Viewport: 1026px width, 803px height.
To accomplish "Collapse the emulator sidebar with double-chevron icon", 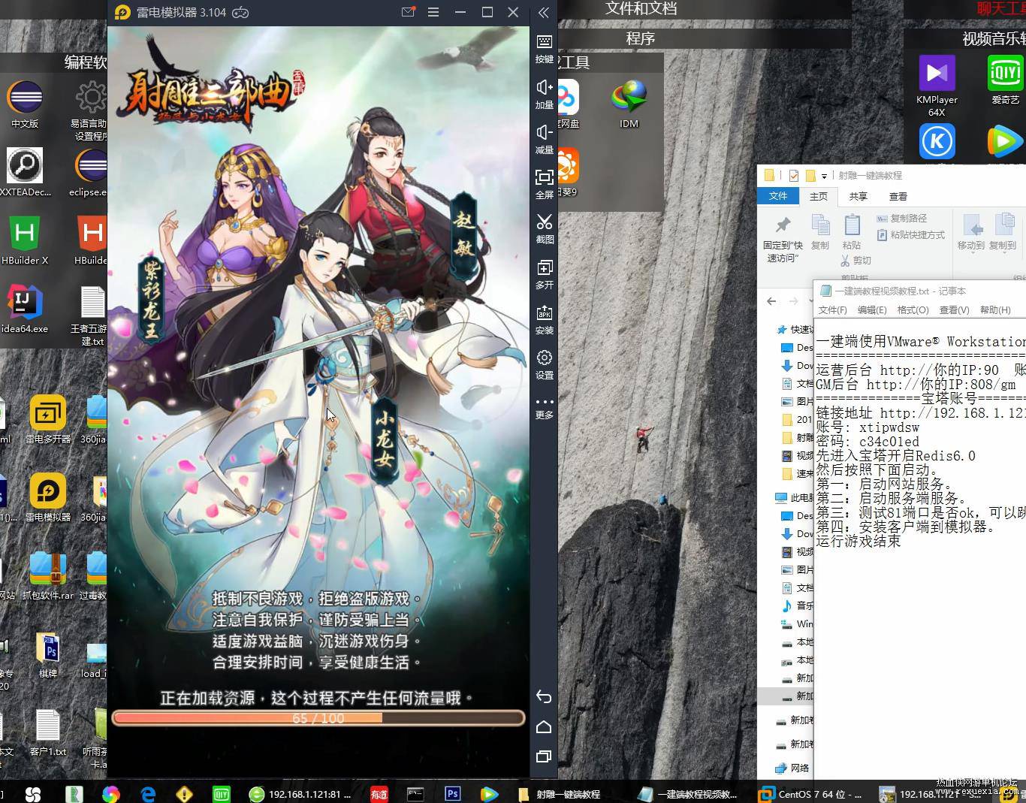I will coord(544,13).
